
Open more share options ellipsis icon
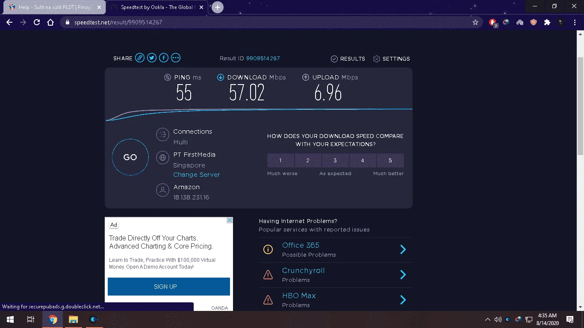click(176, 58)
